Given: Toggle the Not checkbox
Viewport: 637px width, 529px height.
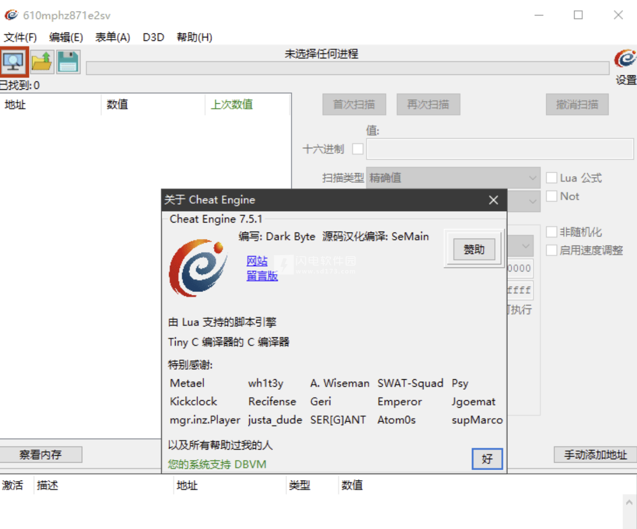Looking at the screenshot, I should click(x=552, y=196).
